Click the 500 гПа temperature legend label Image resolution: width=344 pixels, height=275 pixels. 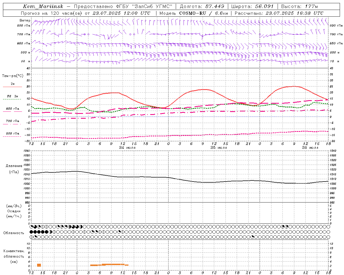(12, 133)
